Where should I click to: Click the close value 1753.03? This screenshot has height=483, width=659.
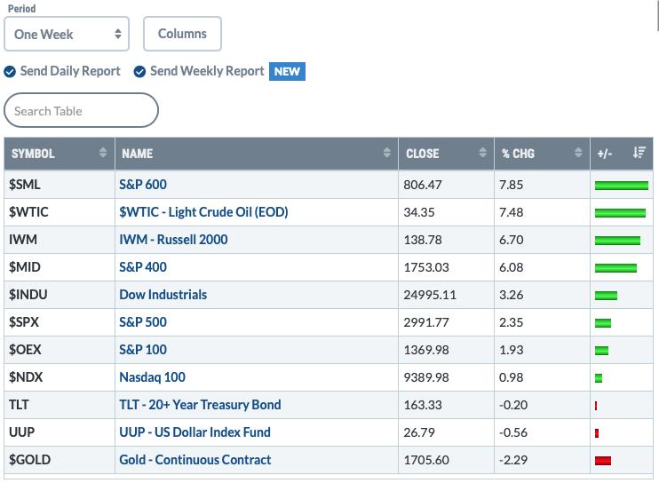coord(426,267)
